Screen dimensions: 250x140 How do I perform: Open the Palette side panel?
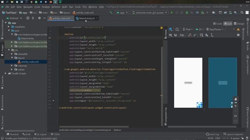pos(166,34)
